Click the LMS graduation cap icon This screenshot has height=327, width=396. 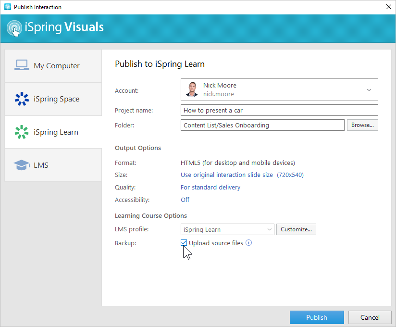[x=22, y=165]
